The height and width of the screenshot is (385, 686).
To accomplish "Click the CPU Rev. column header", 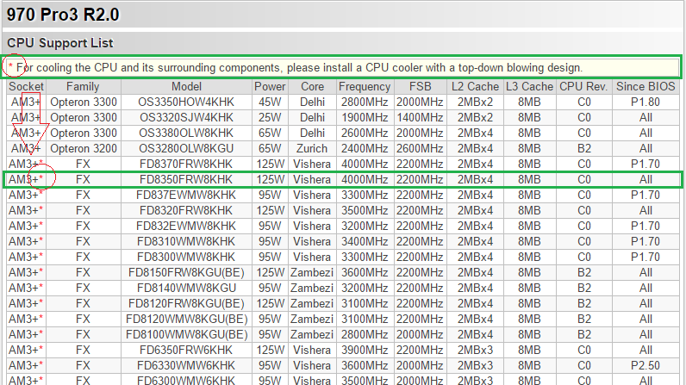I will coord(583,86).
